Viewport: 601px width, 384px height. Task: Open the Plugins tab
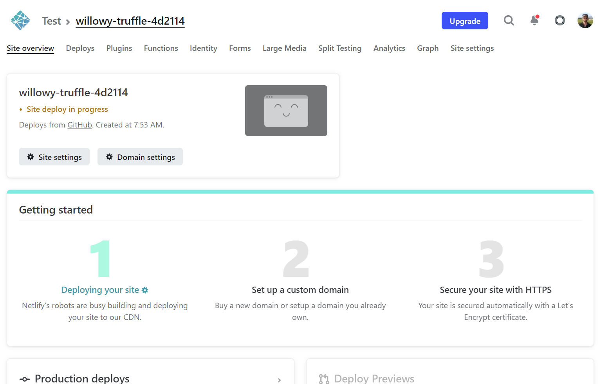119,48
